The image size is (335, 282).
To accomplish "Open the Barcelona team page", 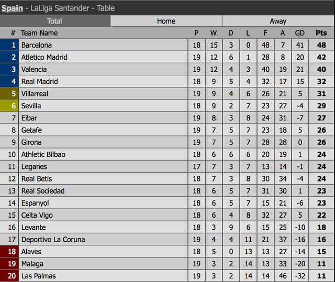I will tap(36, 45).
